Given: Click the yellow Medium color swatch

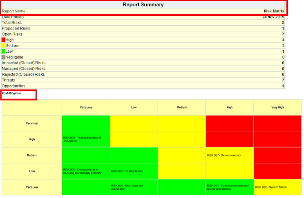Looking at the screenshot, I should point(3,46).
